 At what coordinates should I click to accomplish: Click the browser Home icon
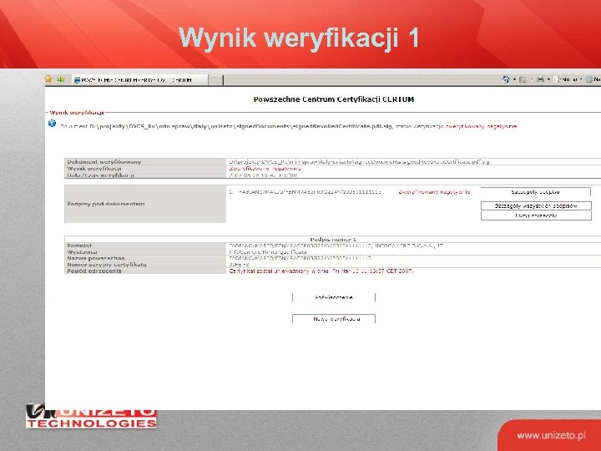(x=506, y=79)
